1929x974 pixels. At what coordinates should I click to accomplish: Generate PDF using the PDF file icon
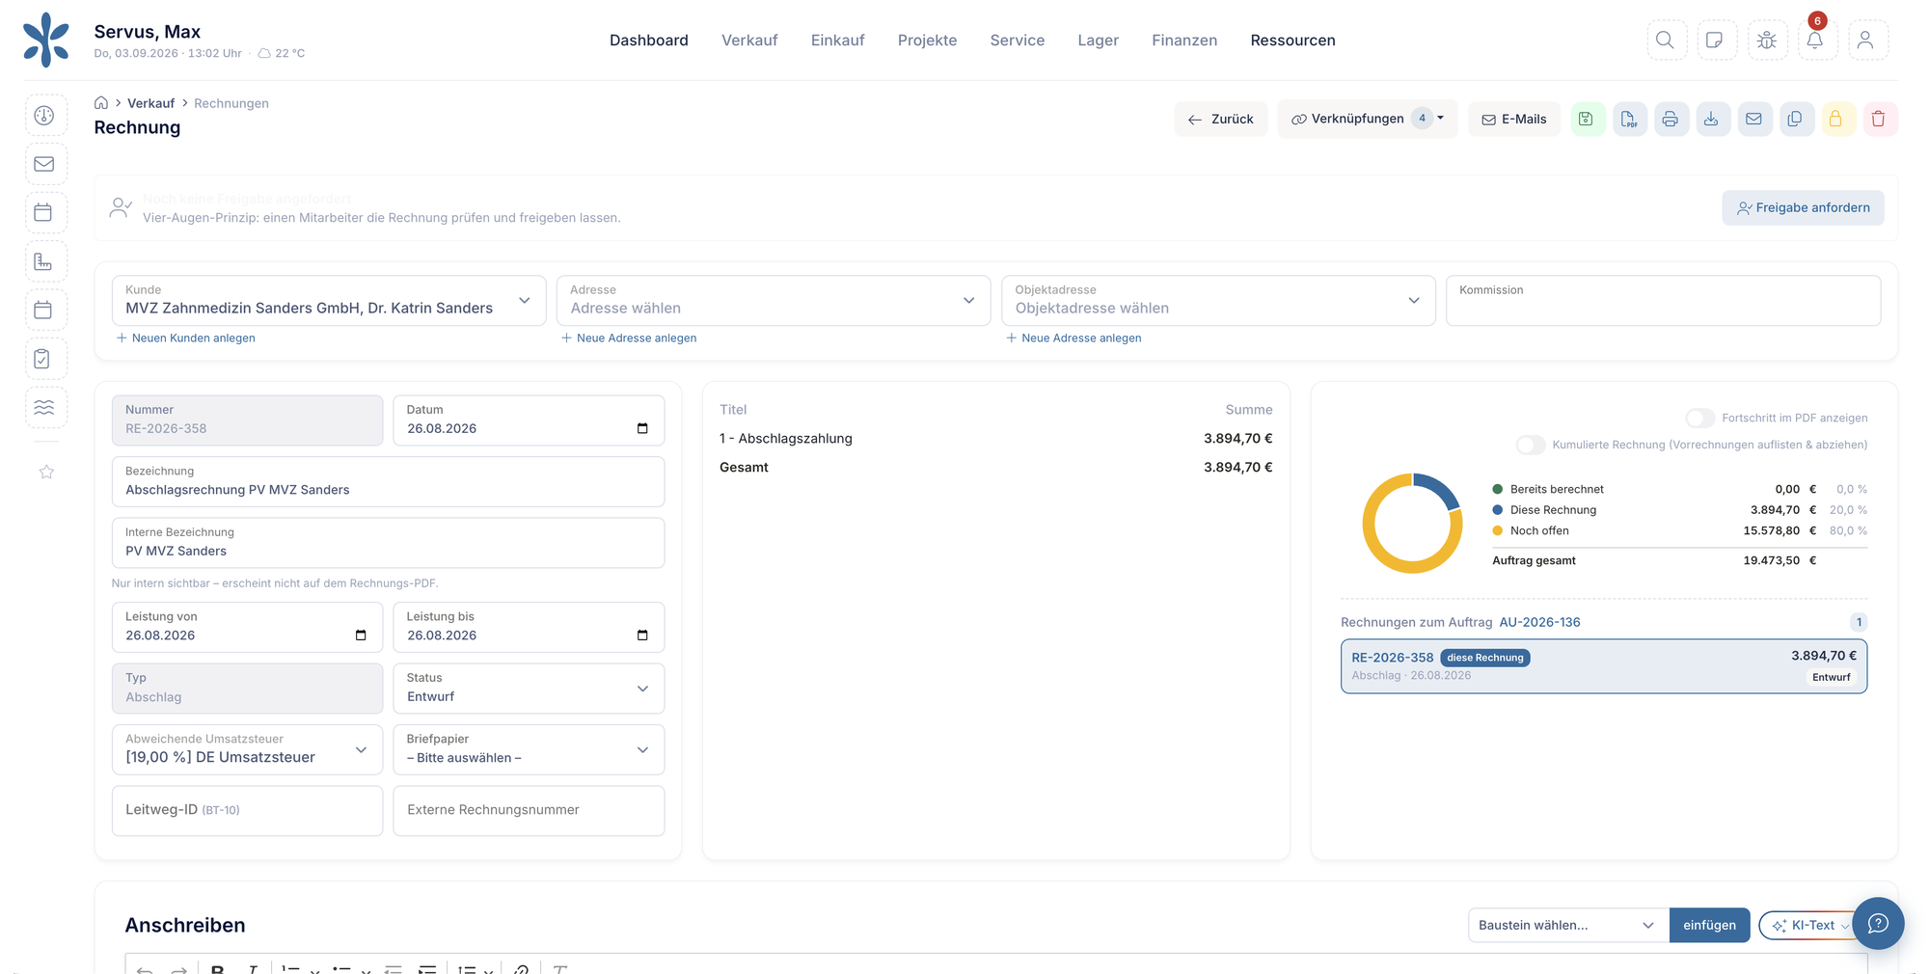pyautogui.click(x=1629, y=119)
